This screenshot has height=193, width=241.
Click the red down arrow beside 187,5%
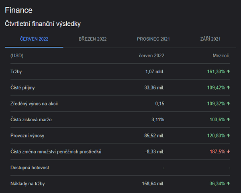coord(229,151)
